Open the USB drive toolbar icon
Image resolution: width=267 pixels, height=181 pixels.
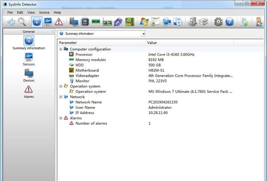pos(118,22)
